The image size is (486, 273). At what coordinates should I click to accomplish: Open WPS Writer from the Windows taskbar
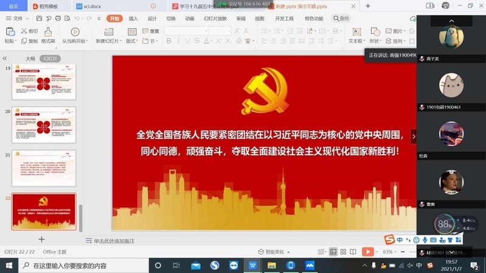click(253, 266)
